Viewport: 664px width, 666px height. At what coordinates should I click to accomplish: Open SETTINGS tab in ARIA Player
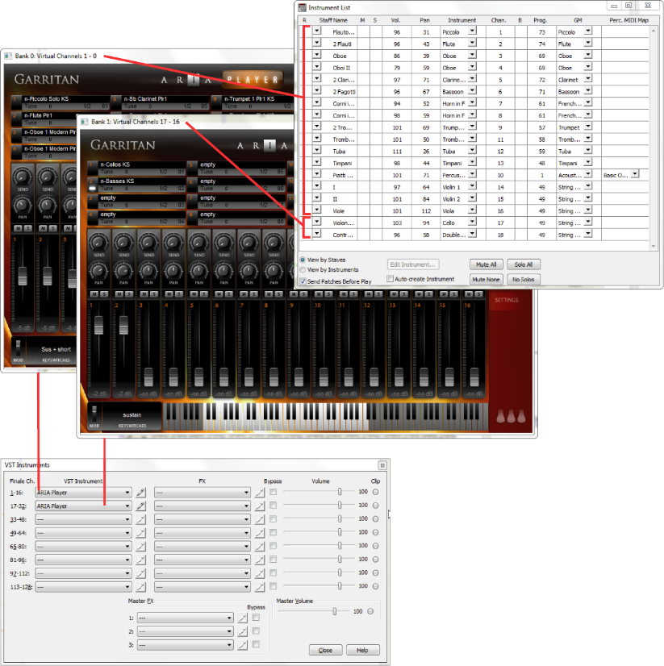(x=506, y=301)
